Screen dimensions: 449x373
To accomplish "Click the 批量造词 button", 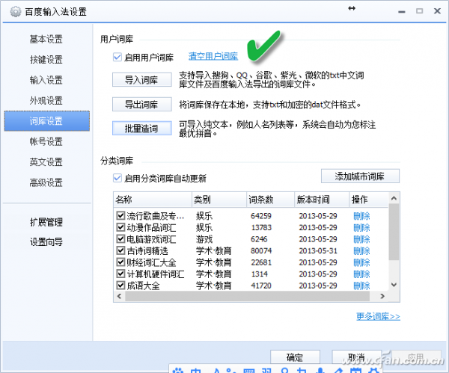I will (141, 129).
